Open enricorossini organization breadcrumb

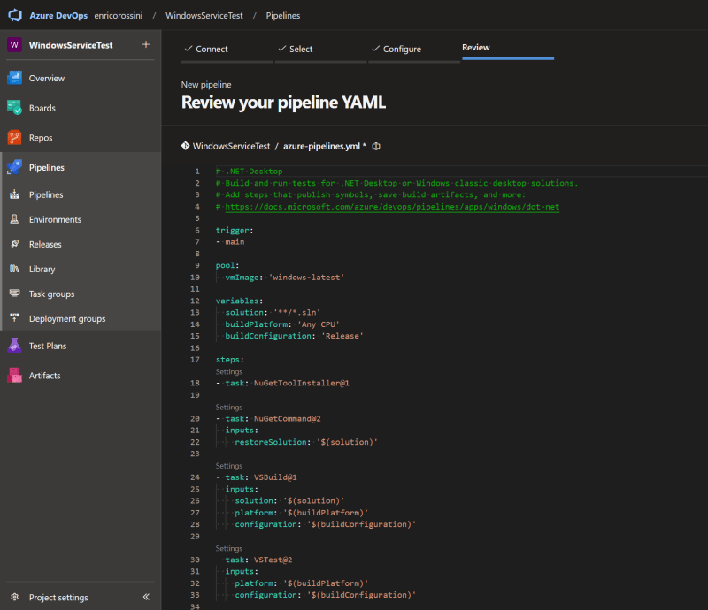[x=119, y=15]
